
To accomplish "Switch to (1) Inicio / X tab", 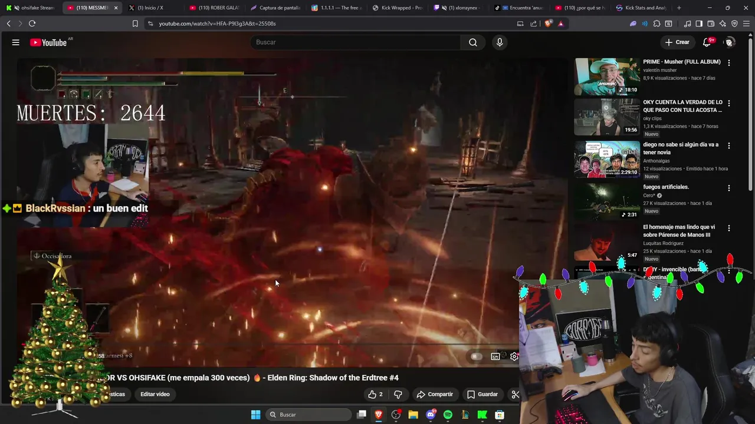I will click(x=151, y=8).
